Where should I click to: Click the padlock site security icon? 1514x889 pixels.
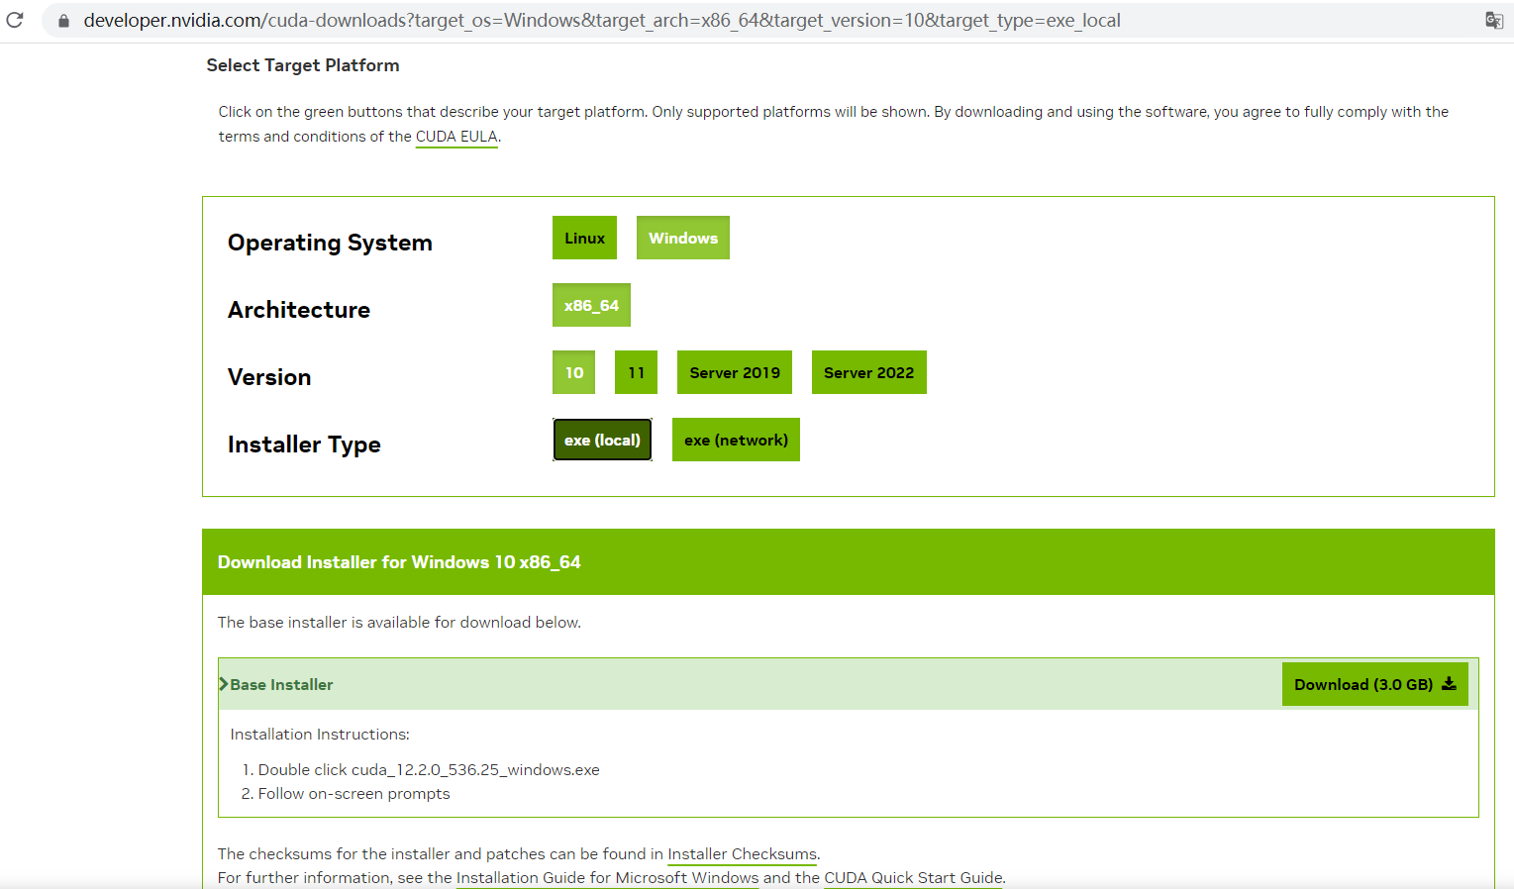63,21
